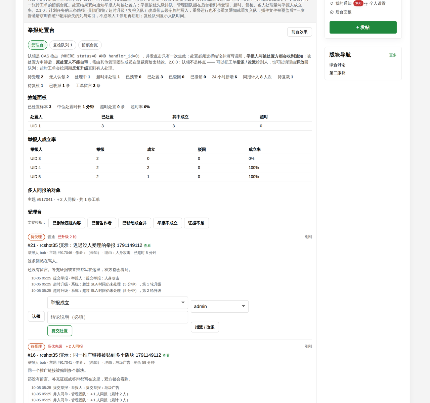Click the UID 4 reporter row
Image resolution: width=430 pixels, height=403 pixels.
[170, 168]
